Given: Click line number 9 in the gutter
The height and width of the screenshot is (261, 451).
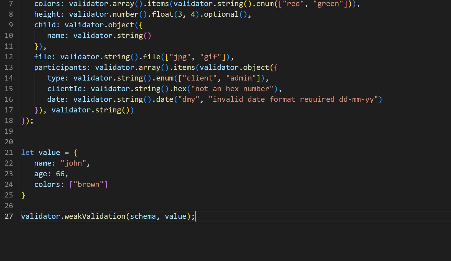Looking at the screenshot, I should (11, 25).
